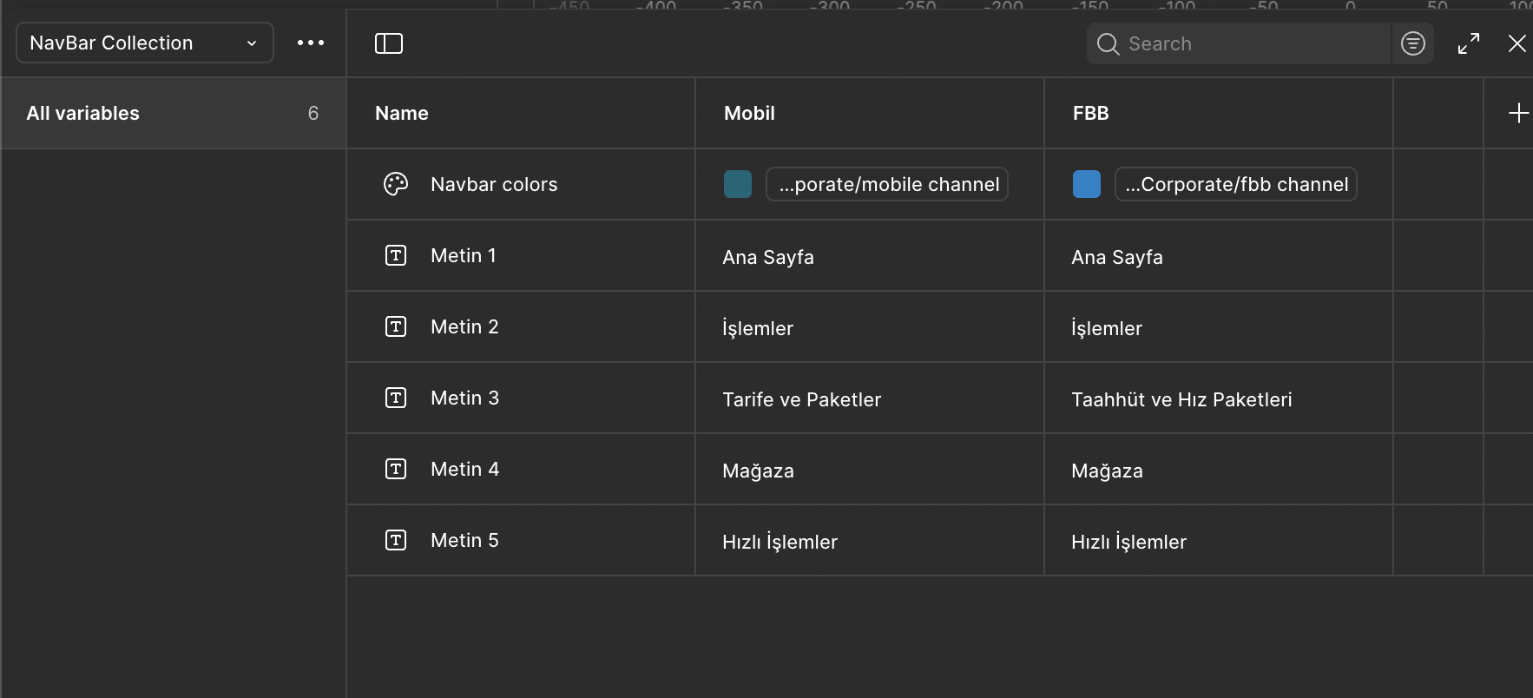The height and width of the screenshot is (698, 1533).
Task: Click the Mobil teal color swatch
Action: [738, 184]
